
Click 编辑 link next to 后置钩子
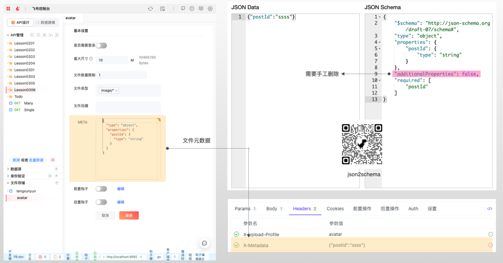click(x=121, y=202)
